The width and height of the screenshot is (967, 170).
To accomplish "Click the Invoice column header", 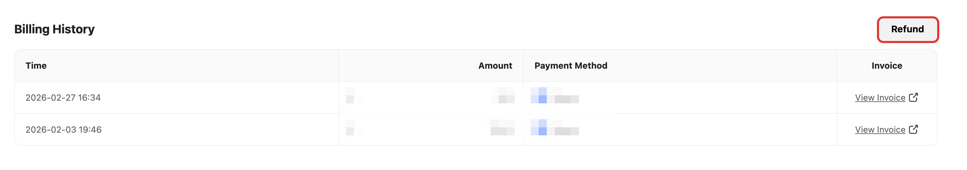I will tap(886, 66).
